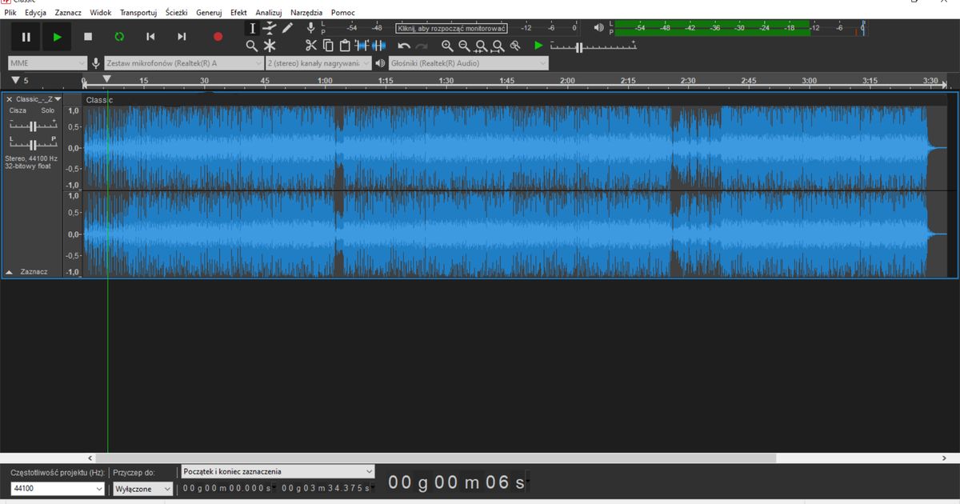Skip to start of the track
Viewport: 960px width, 504px height.
150,37
